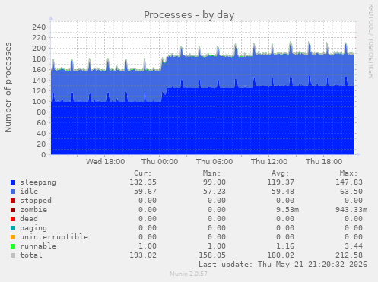Click the 100 y-axis tick label

(39, 102)
